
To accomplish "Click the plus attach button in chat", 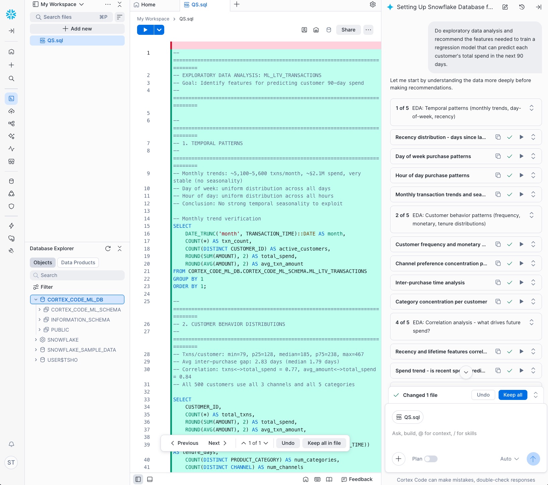I will pyautogui.click(x=399, y=459).
